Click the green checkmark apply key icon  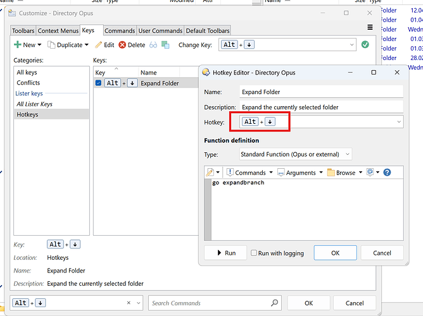[x=365, y=45]
